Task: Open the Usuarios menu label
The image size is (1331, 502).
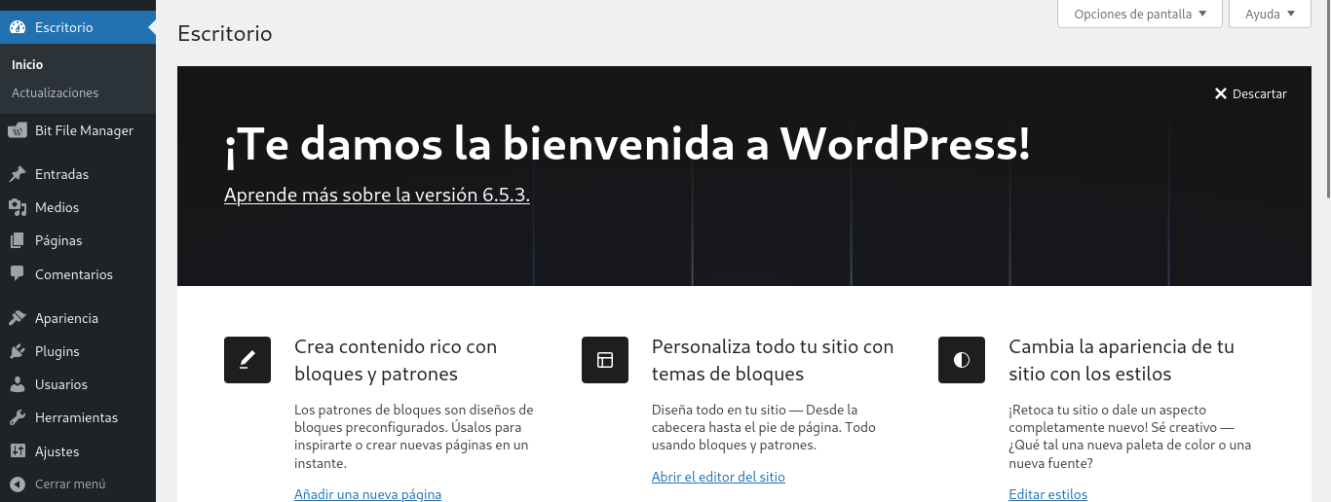Action: [61, 384]
